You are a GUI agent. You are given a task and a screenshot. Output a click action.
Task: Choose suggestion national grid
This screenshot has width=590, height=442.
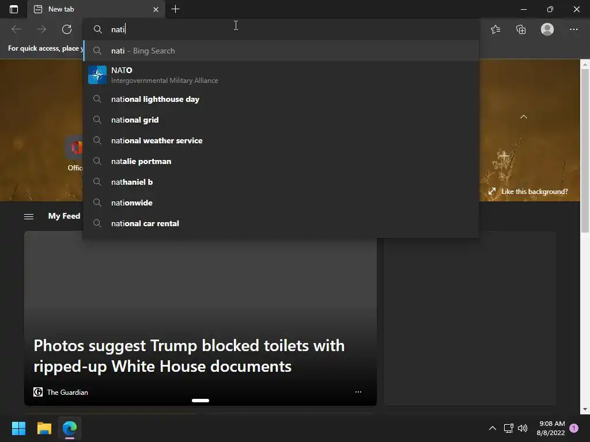281,120
